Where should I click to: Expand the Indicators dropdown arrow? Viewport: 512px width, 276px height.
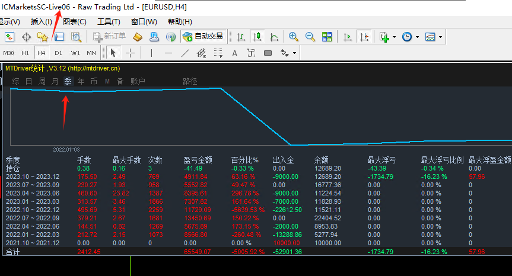(x=394, y=37)
